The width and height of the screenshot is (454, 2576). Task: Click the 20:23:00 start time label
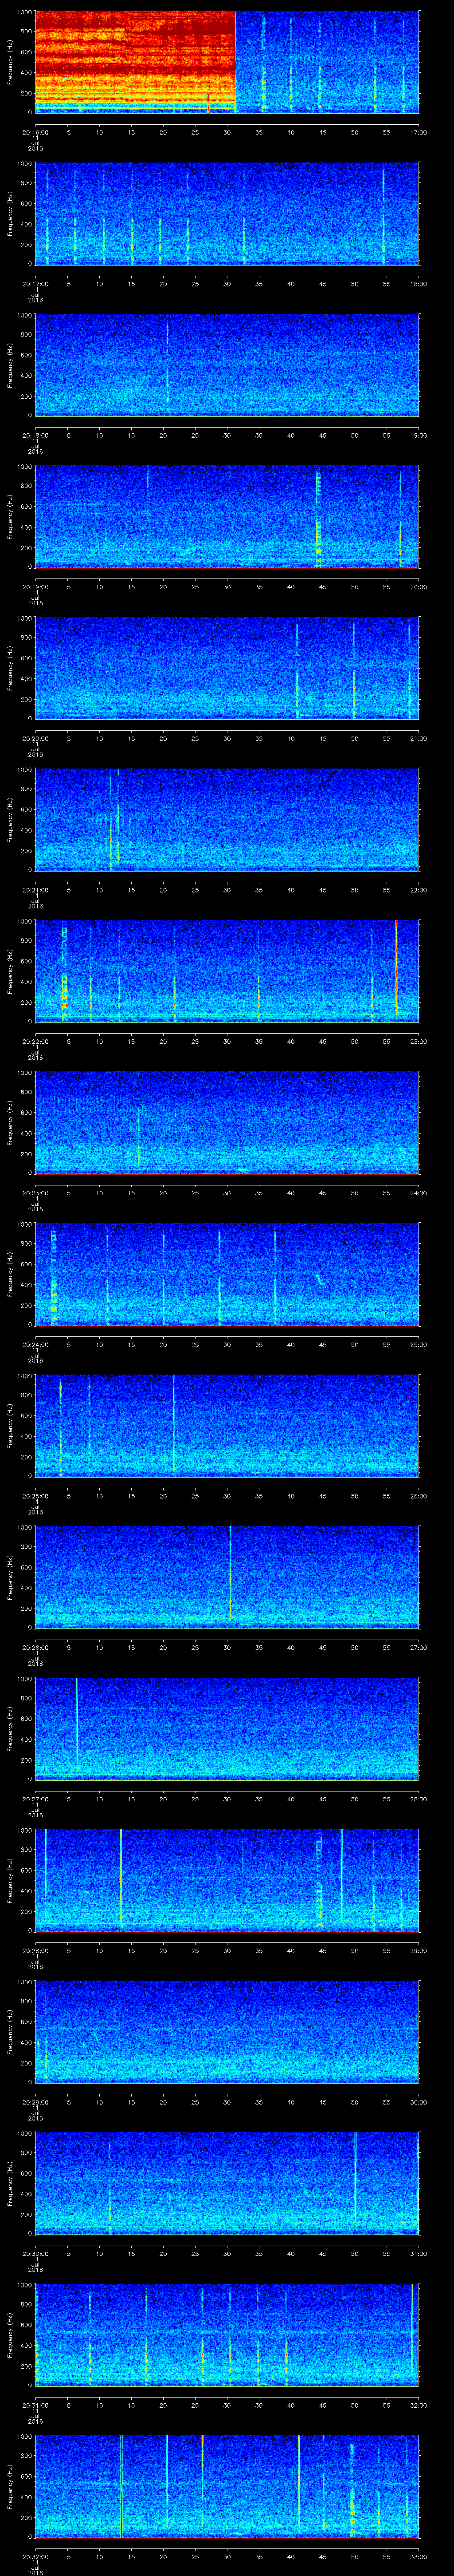[35, 1193]
